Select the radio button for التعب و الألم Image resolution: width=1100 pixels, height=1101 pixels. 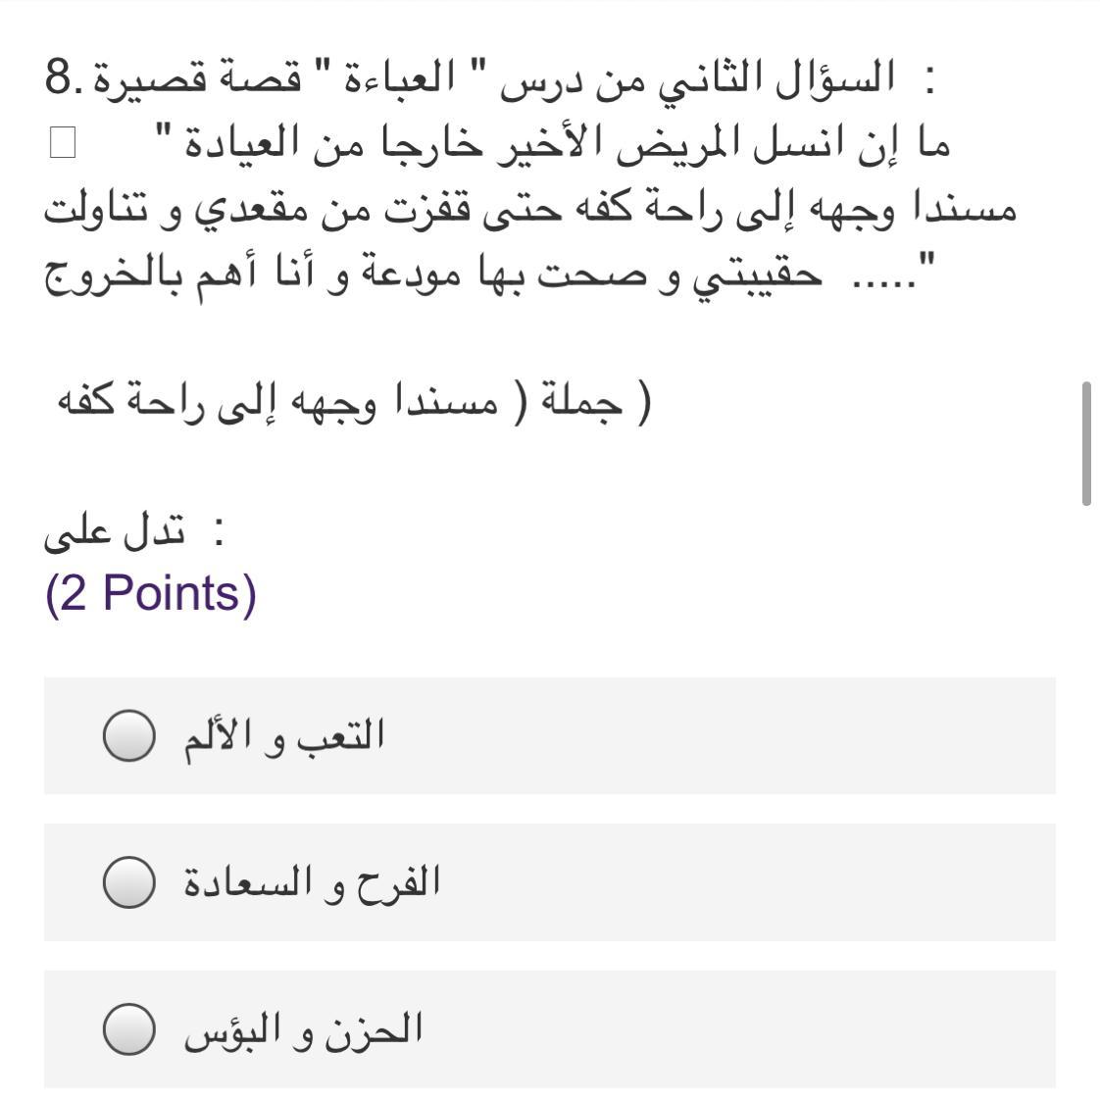(128, 736)
